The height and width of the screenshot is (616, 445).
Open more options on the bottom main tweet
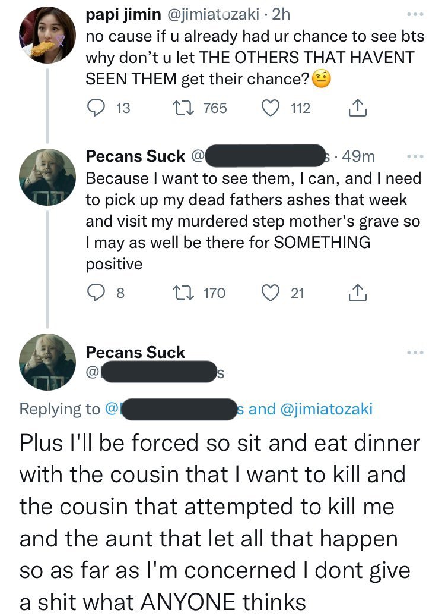click(415, 353)
